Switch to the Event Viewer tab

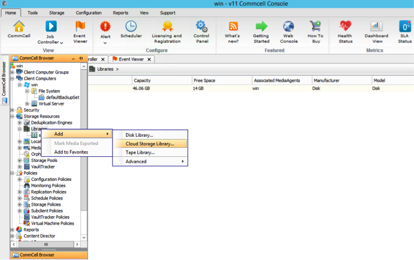tap(131, 59)
